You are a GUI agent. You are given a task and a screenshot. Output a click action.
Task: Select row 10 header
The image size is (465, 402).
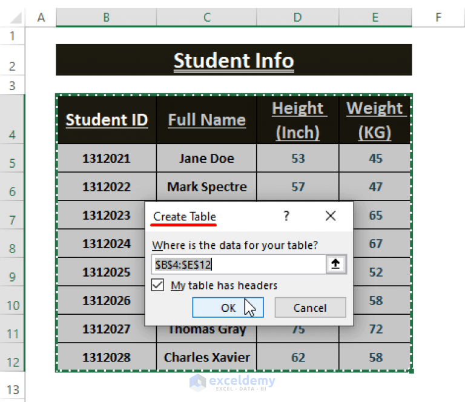[x=12, y=301]
